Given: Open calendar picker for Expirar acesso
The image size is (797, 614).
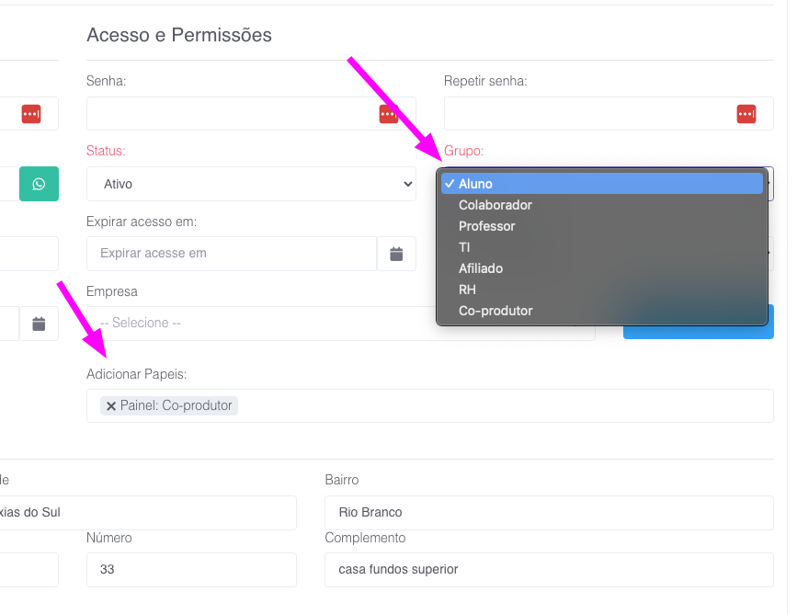Looking at the screenshot, I should pyautogui.click(x=396, y=254).
